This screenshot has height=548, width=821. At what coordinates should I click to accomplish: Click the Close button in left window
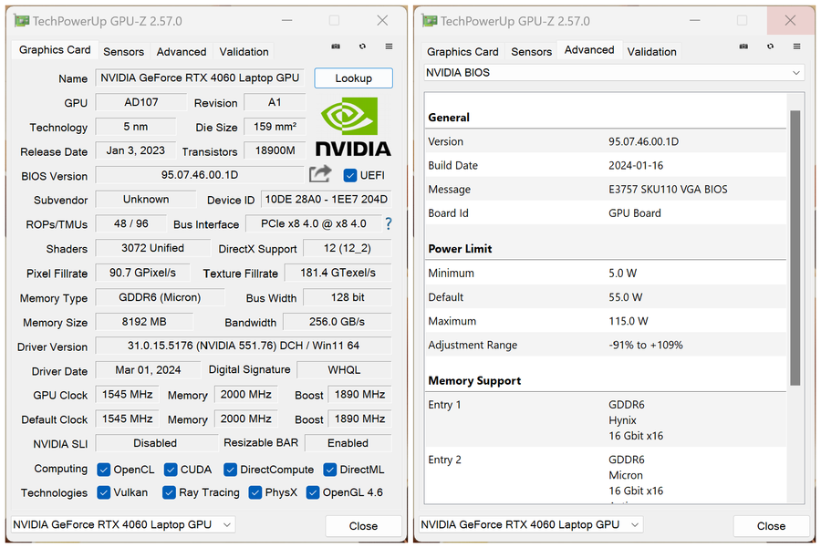pos(363,526)
